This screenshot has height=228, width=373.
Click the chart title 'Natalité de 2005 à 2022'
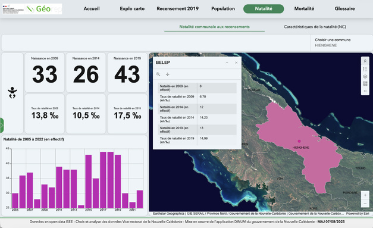pyautogui.click(x=33, y=139)
